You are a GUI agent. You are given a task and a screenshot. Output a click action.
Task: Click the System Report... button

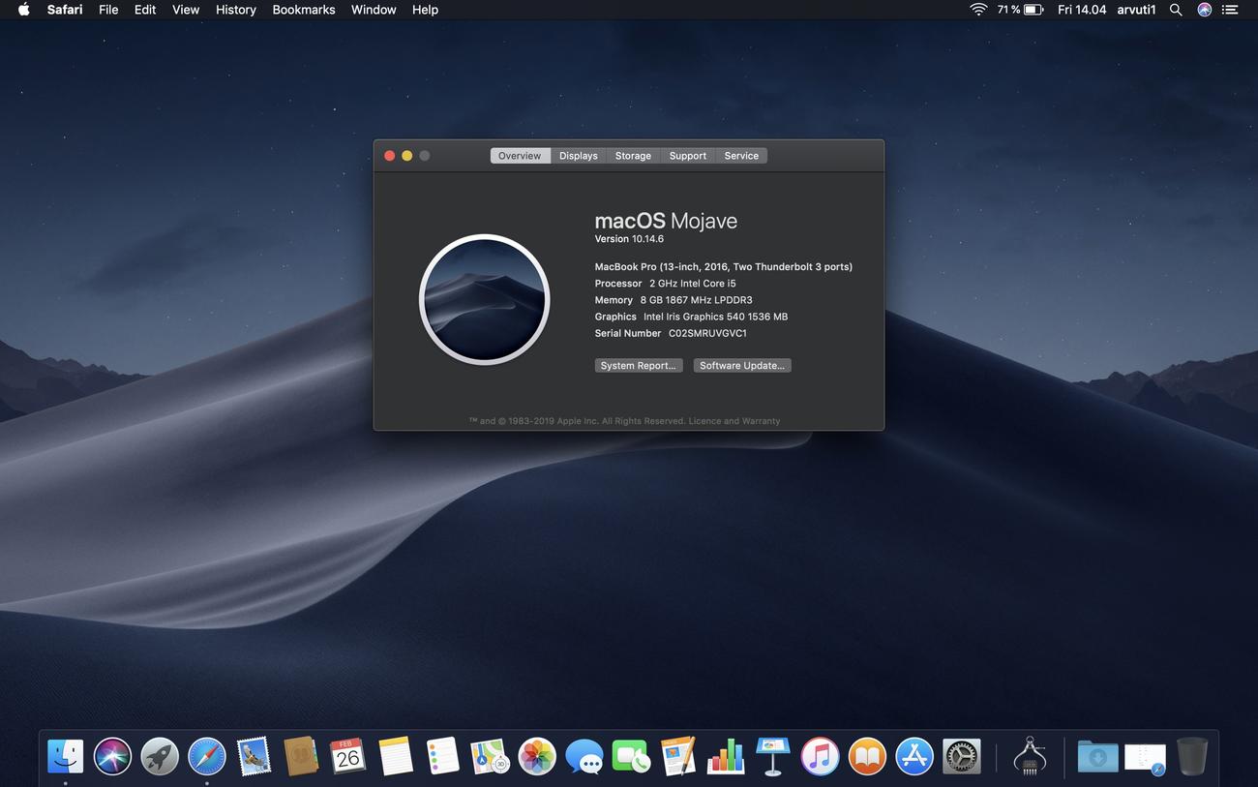coord(639,366)
